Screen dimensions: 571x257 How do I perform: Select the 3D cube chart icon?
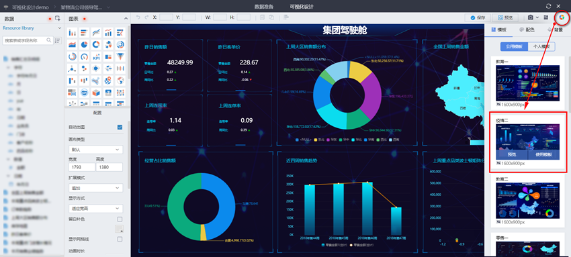click(x=96, y=93)
